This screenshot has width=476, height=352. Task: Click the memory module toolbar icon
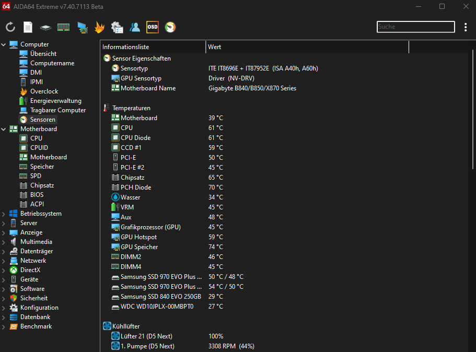click(63, 27)
